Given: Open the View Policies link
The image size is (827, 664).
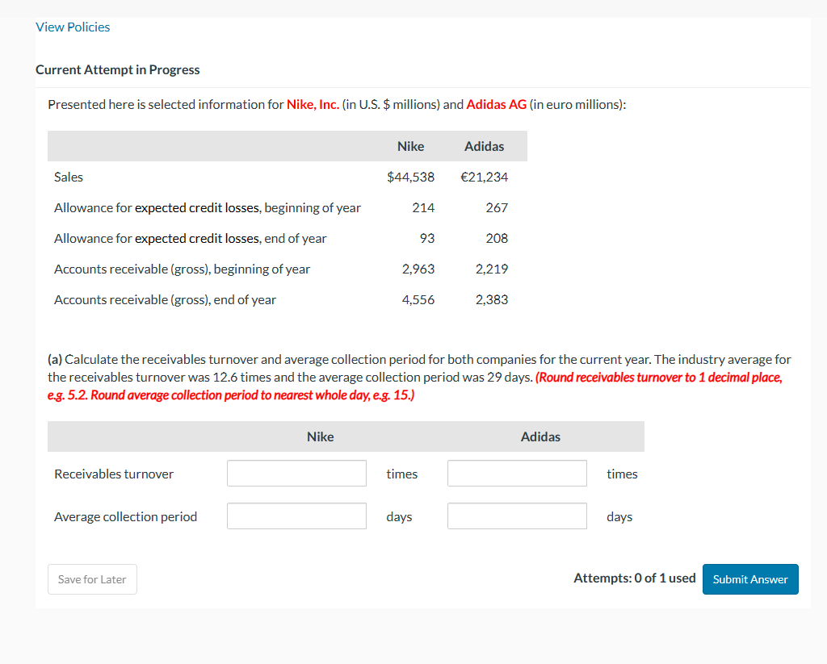Looking at the screenshot, I should (x=73, y=27).
